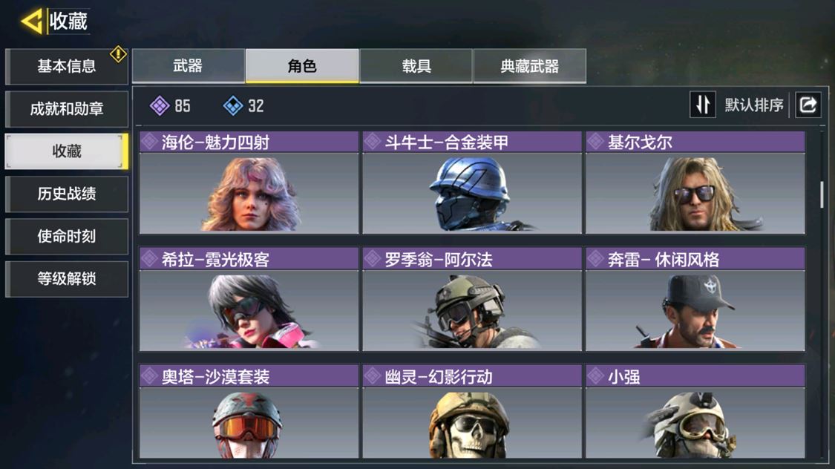The height and width of the screenshot is (469, 835).
Task: Switch to the 武器 tab
Action: 188,65
